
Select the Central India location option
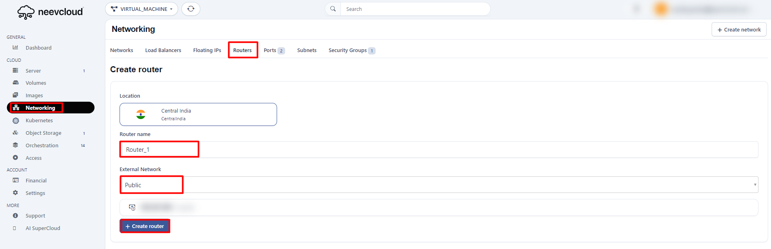(x=198, y=114)
